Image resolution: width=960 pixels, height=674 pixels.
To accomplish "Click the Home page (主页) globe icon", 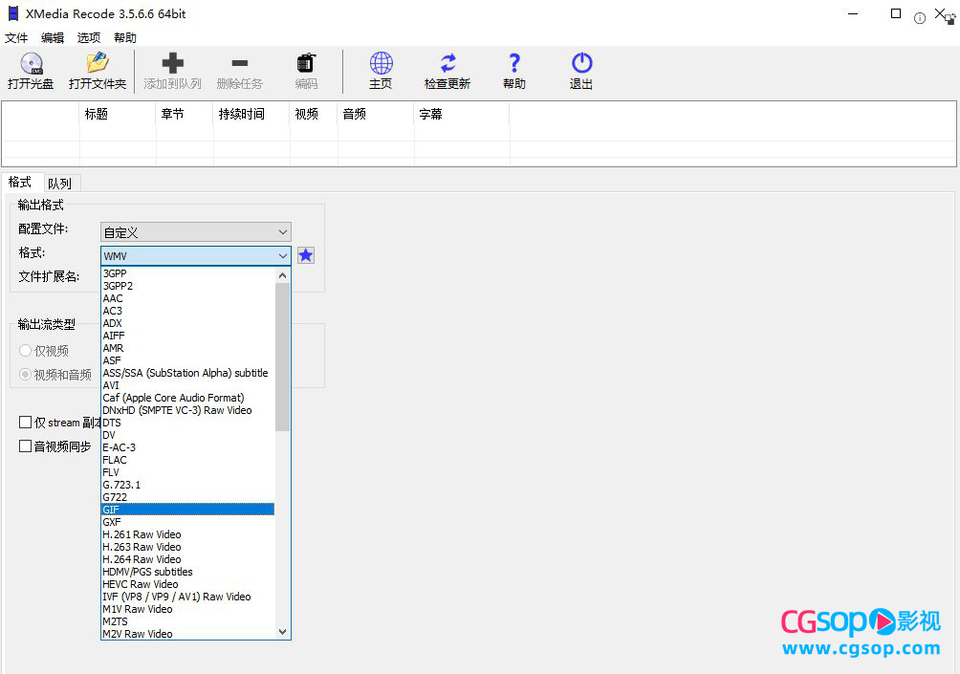I will tap(381, 65).
